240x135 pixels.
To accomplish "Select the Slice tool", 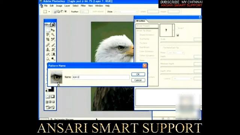I will (x=53, y=39).
